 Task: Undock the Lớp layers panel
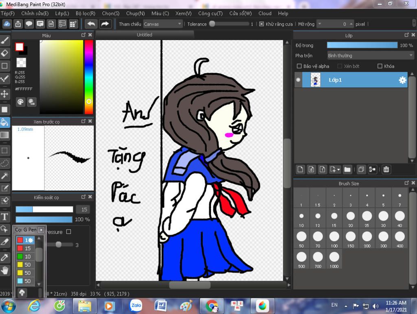(x=406, y=35)
